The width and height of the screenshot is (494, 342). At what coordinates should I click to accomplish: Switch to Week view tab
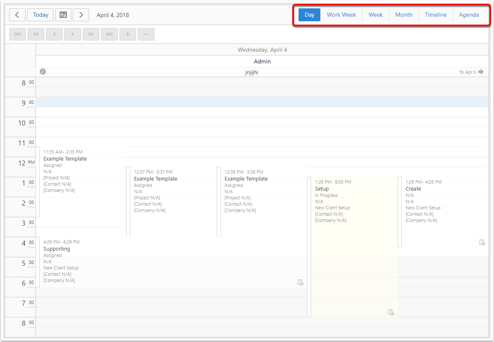[375, 15]
